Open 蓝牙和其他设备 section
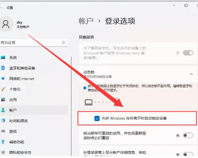The height and width of the screenshot is (158, 198). click(34, 68)
